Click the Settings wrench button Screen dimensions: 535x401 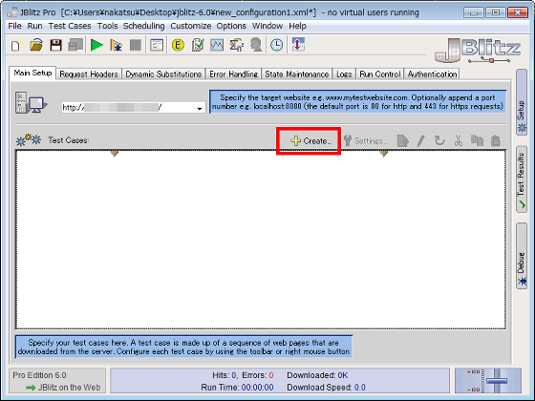click(365, 141)
